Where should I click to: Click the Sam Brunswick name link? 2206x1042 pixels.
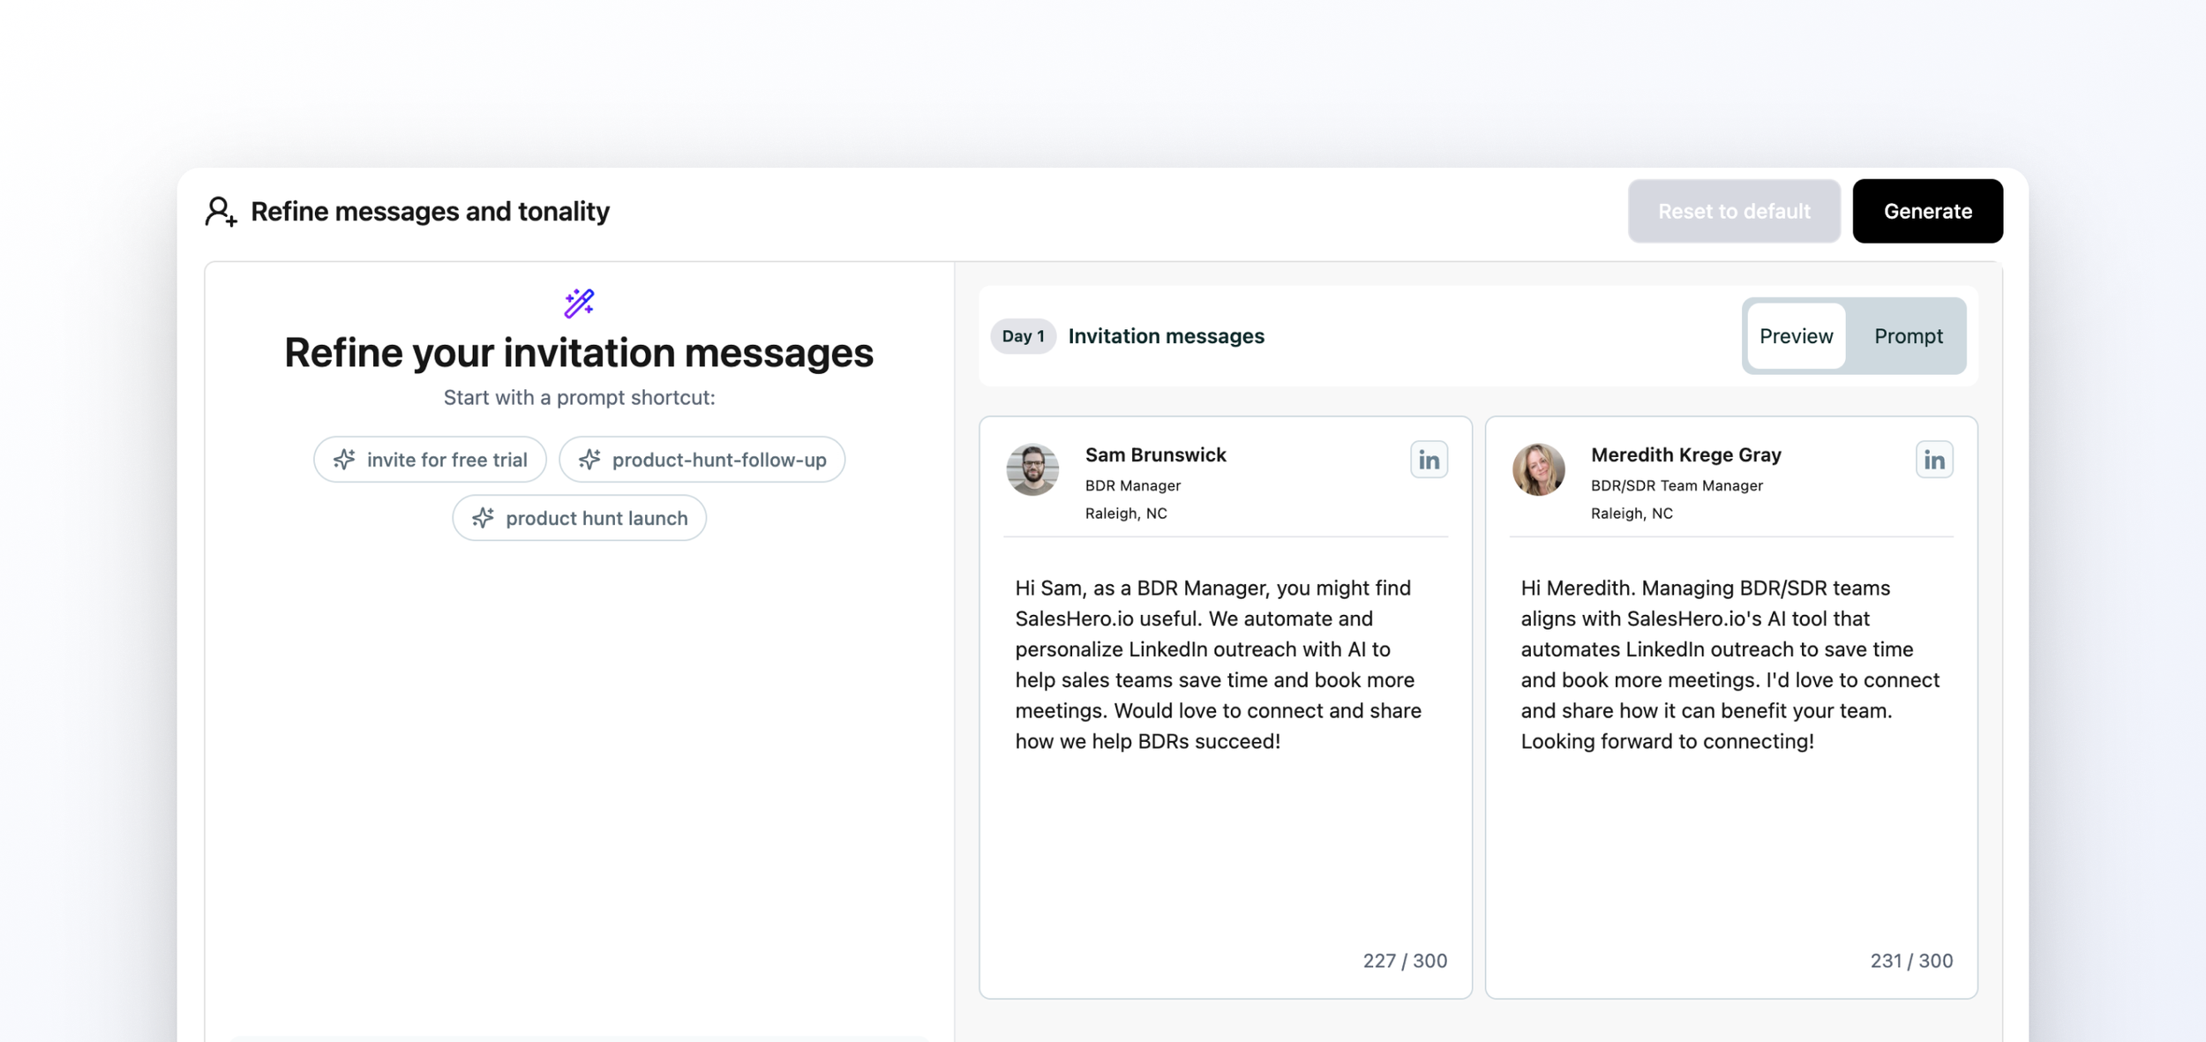tap(1155, 455)
